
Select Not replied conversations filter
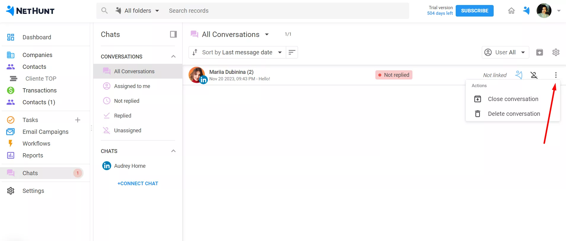pos(138,101)
